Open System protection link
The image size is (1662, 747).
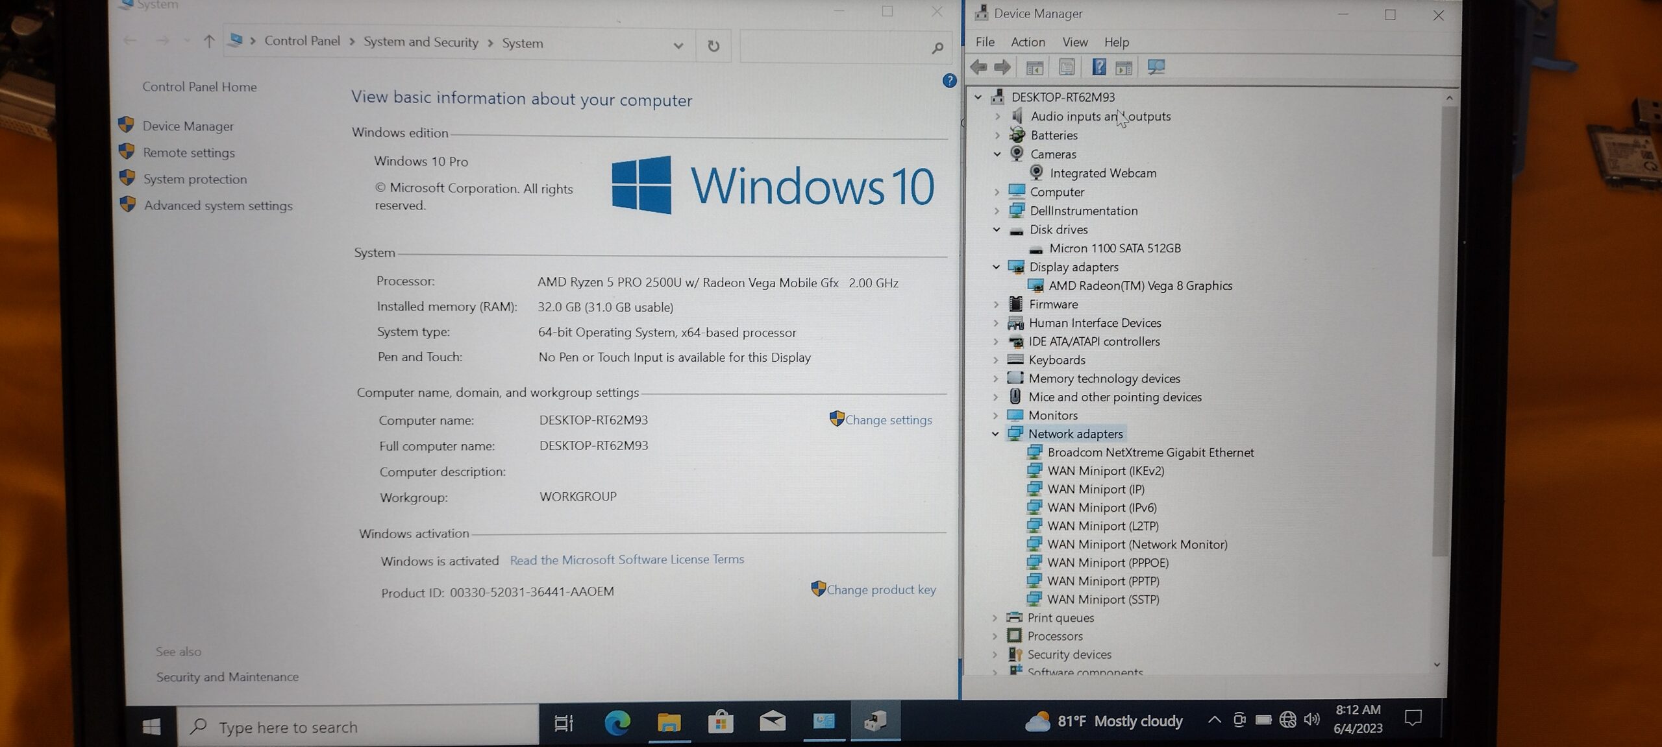pos(195,180)
